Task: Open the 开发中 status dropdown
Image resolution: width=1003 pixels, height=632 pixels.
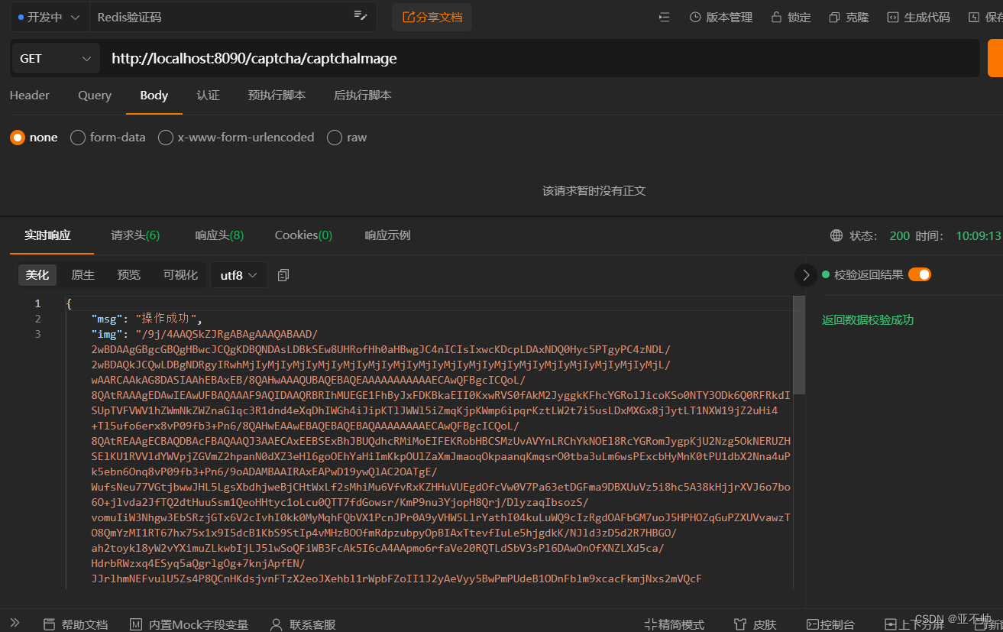Action: point(49,16)
